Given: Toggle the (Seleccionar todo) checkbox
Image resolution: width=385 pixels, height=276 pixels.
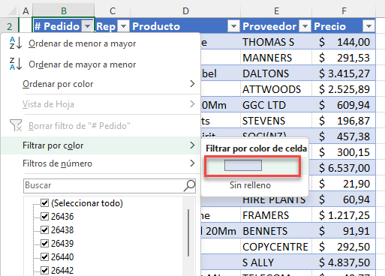Looking at the screenshot, I should coord(44,202).
